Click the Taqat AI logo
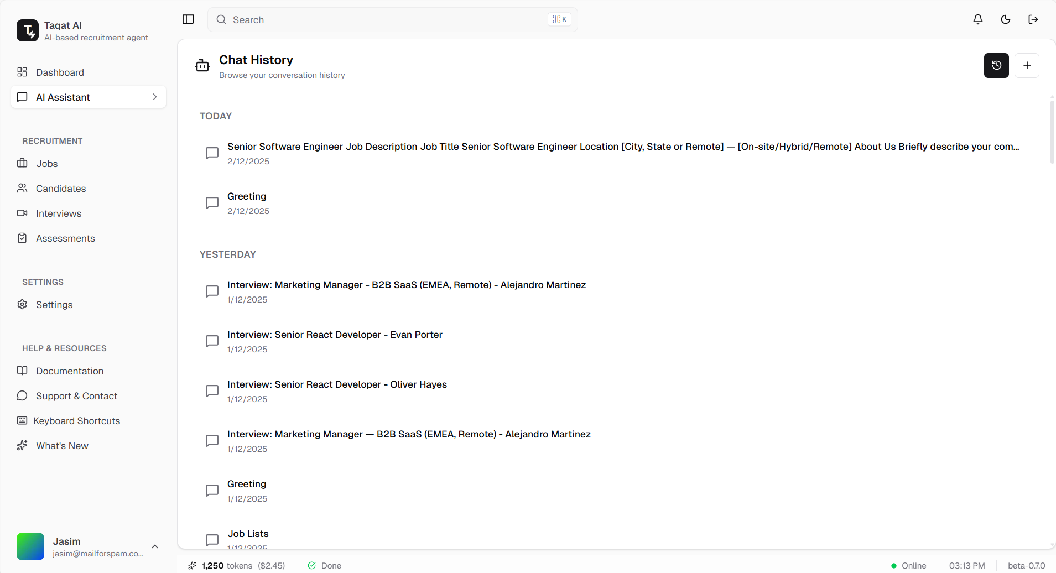Viewport: 1056px width, 573px height. [28, 30]
